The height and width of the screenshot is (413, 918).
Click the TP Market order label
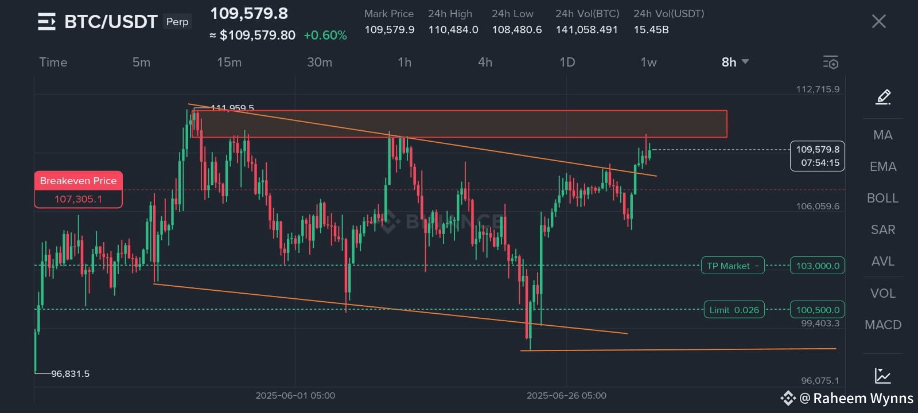(733, 266)
